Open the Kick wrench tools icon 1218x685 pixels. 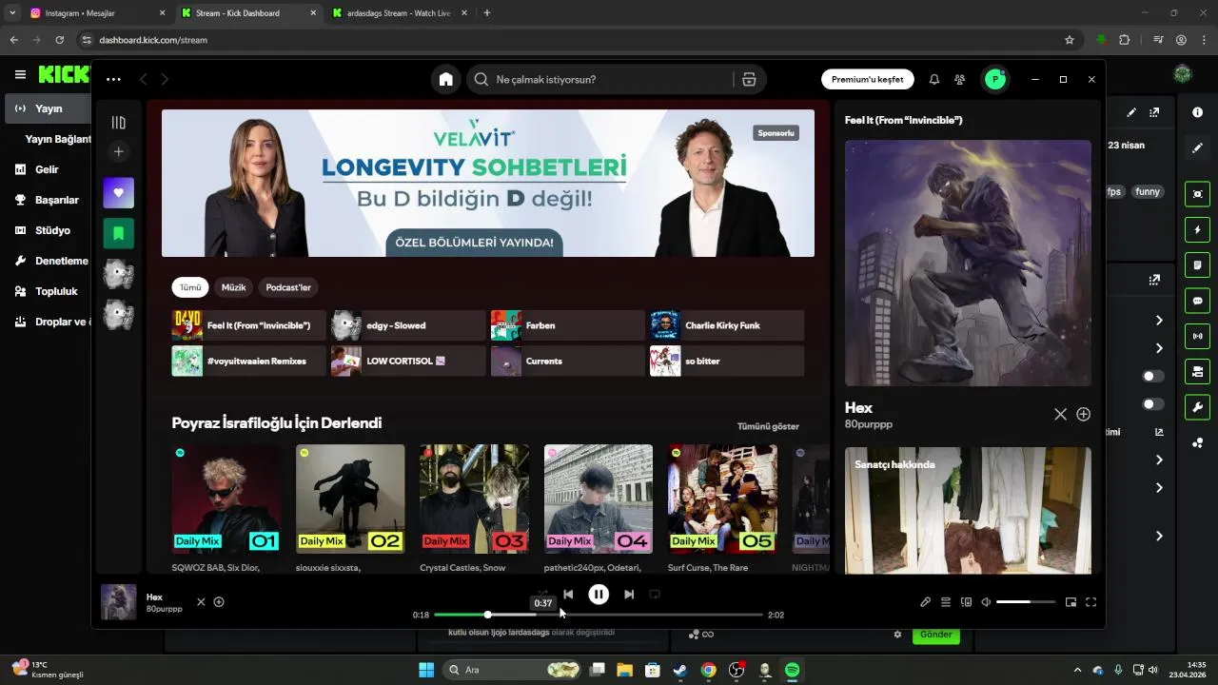(1197, 407)
